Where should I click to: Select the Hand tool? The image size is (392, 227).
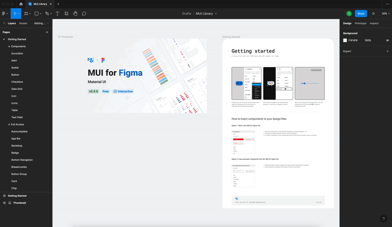75,14
